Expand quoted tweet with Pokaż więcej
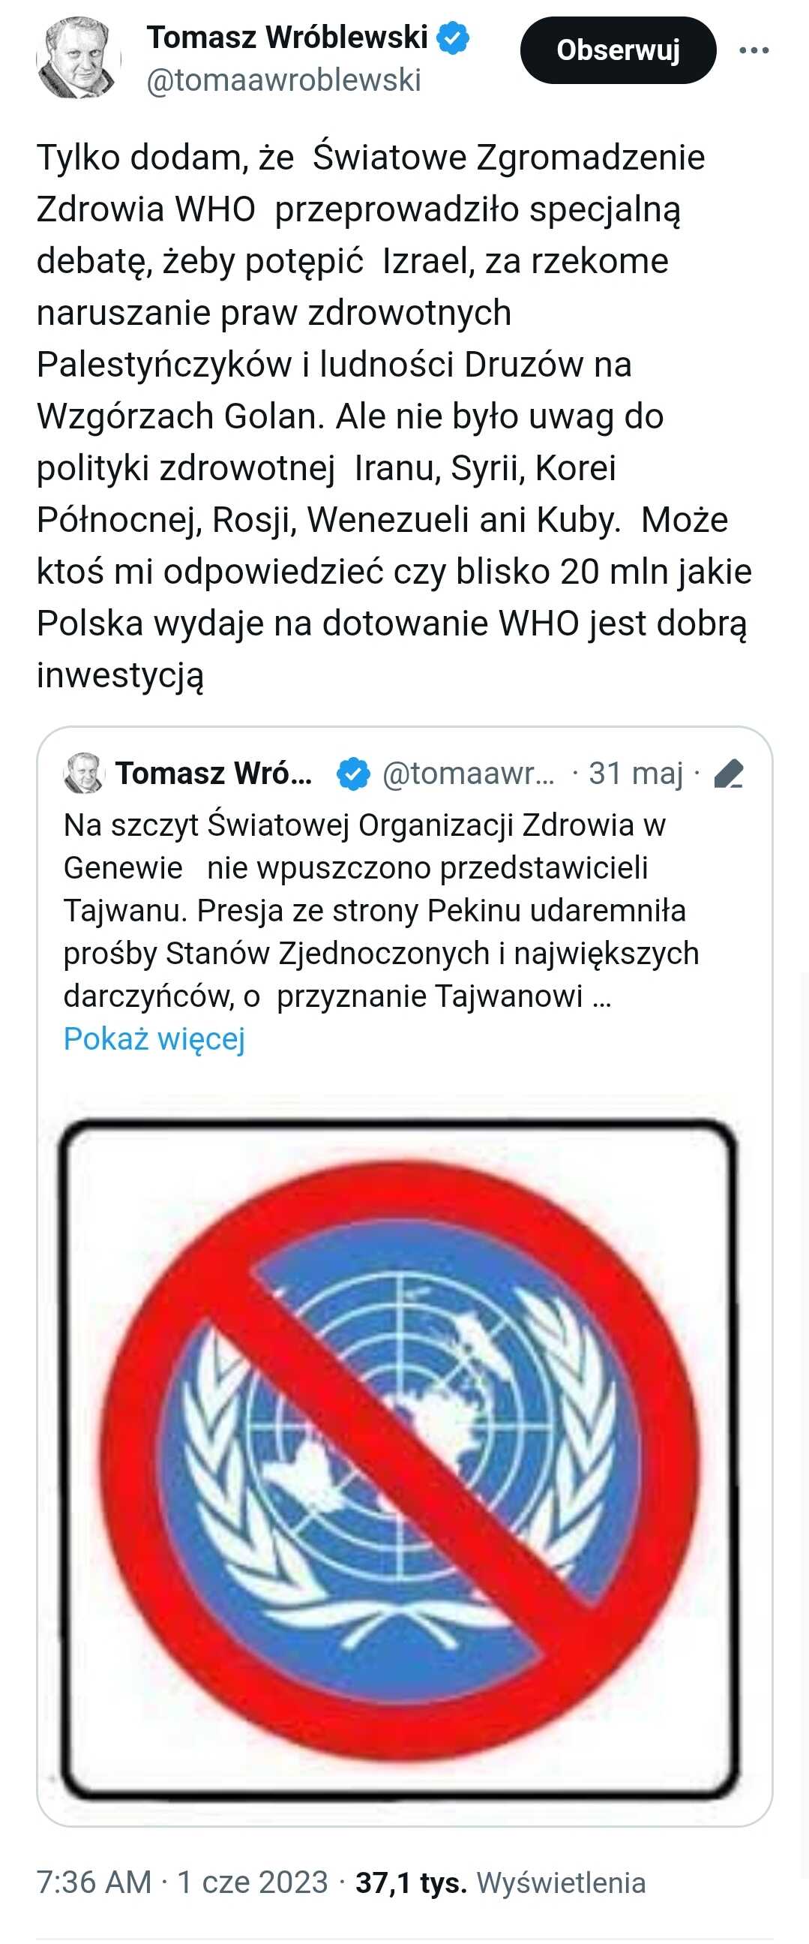The image size is (809, 1944). pyautogui.click(x=154, y=1038)
